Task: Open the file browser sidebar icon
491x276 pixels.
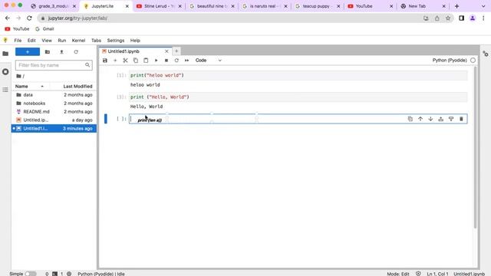Action: [5, 54]
